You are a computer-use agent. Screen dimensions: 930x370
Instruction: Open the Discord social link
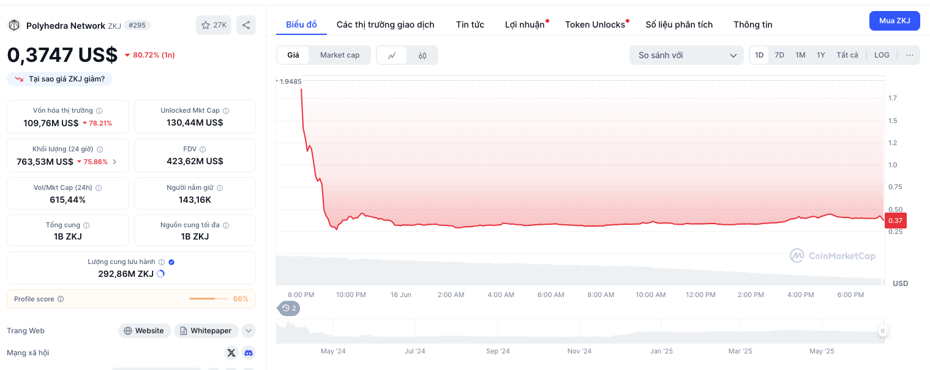coord(248,353)
